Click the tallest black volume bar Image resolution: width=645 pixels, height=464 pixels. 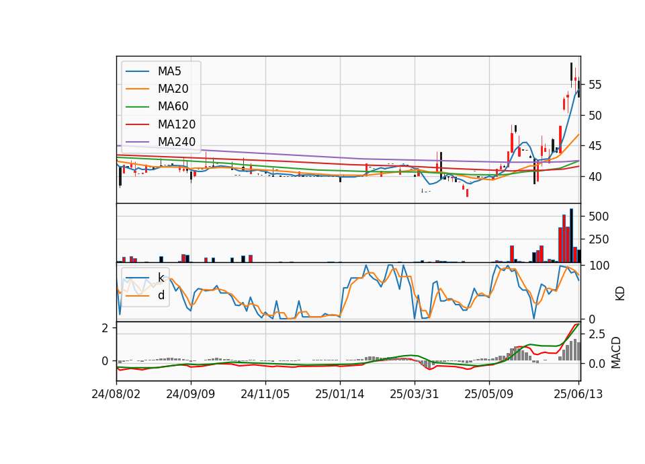click(x=571, y=235)
